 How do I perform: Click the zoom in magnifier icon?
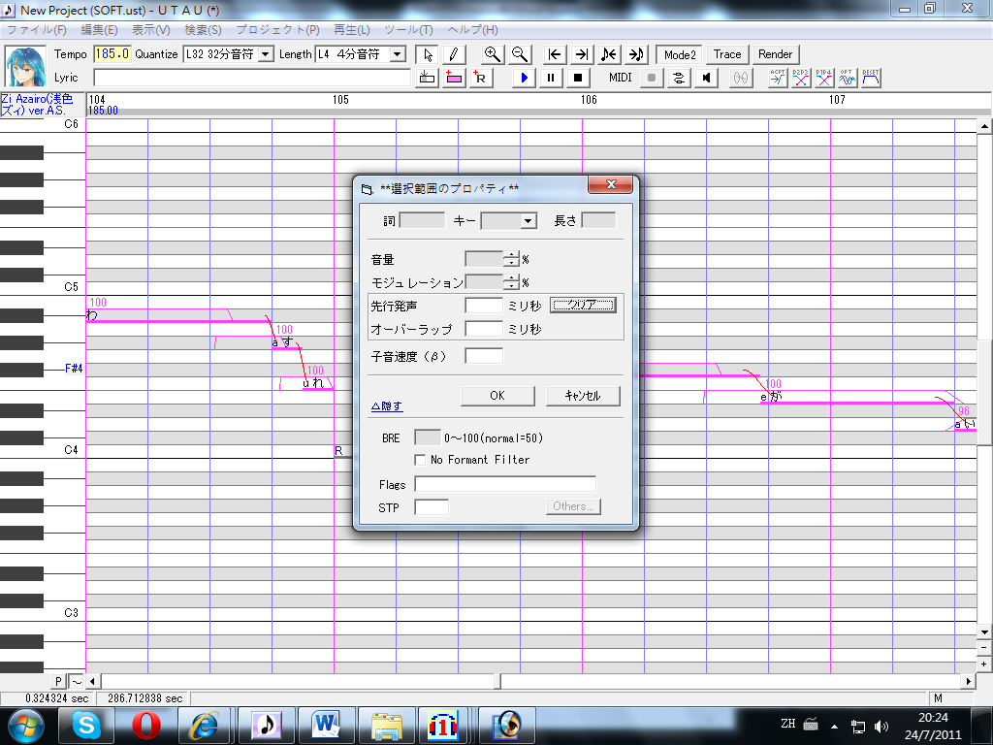tap(492, 54)
